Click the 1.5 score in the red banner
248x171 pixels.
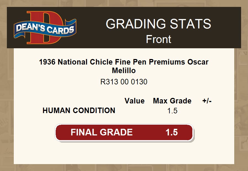pyautogui.click(x=171, y=132)
